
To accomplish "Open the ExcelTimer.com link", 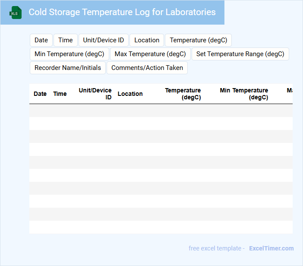I will (271, 248).
